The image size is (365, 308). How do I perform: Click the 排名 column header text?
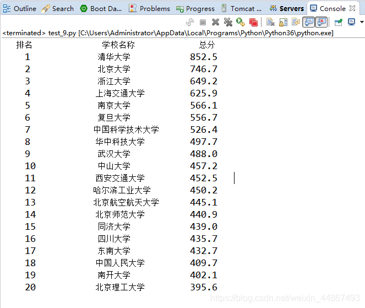(x=24, y=45)
